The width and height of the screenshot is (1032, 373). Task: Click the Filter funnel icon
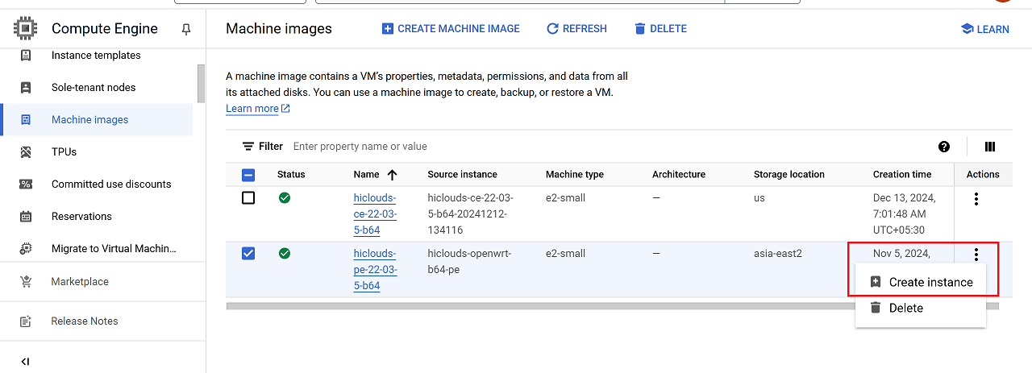click(248, 147)
